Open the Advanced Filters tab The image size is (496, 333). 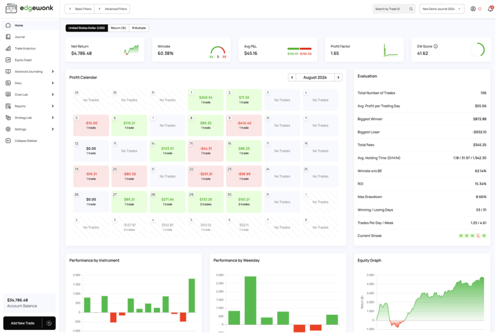(x=112, y=9)
